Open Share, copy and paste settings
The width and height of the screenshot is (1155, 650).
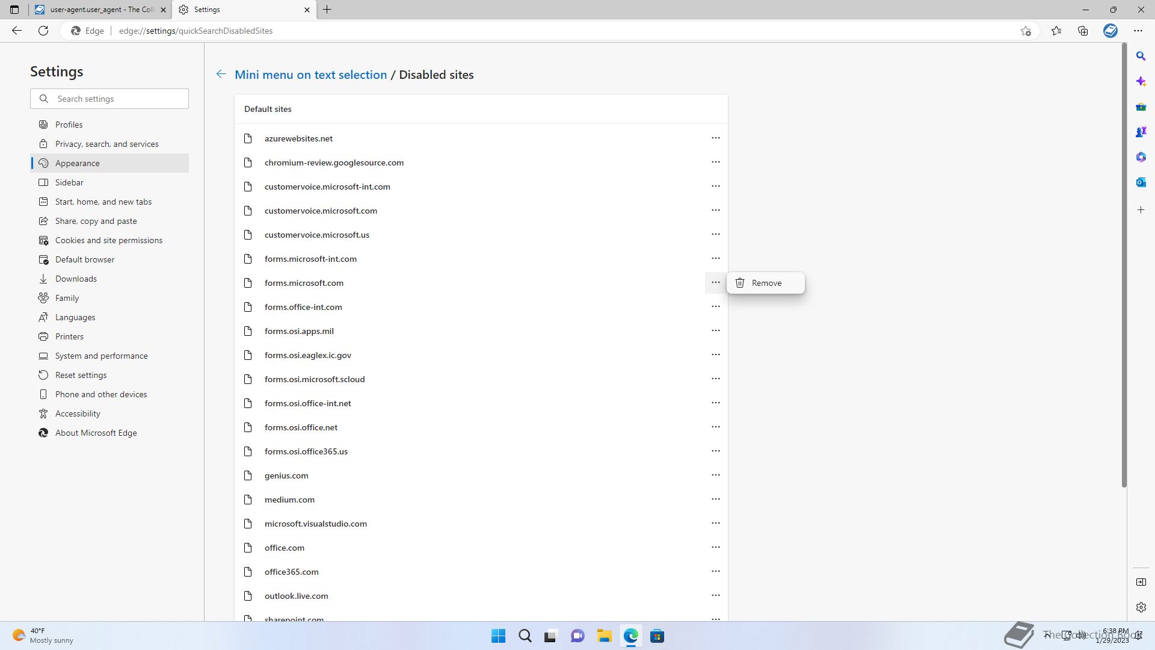109,221
